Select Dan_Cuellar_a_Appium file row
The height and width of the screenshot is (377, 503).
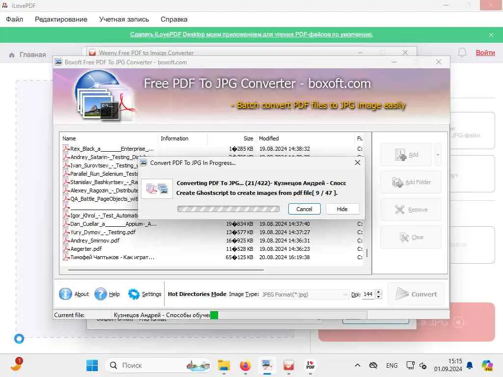[x=212, y=224]
